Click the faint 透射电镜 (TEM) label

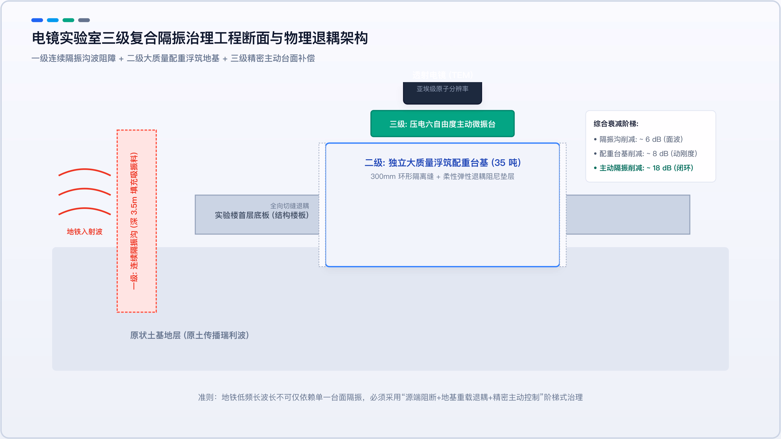442,75
